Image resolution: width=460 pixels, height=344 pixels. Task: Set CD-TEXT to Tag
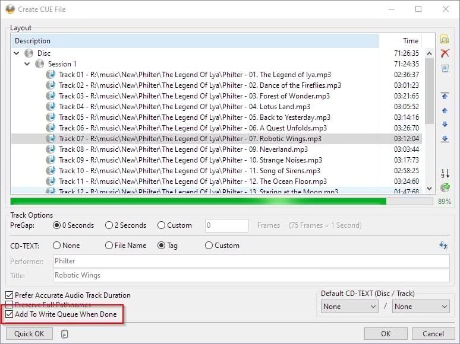coord(161,246)
